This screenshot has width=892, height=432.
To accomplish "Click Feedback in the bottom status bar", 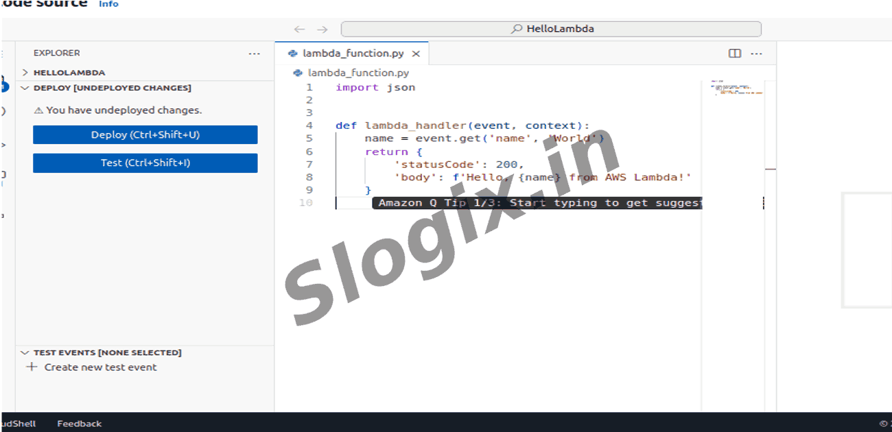I will coord(78,423).
